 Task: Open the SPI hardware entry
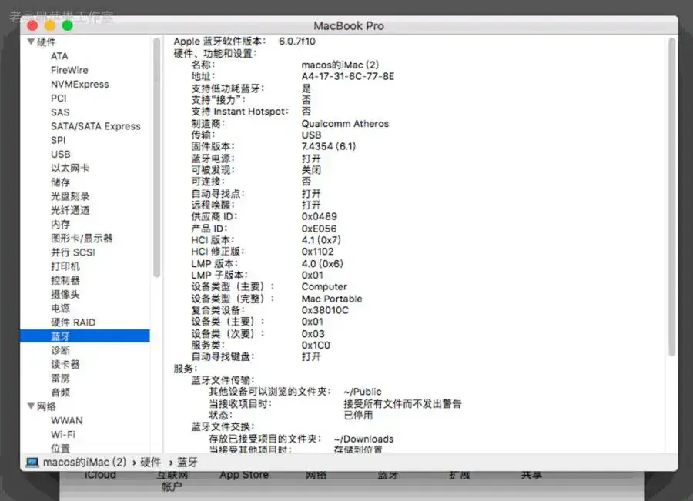coord(58,140)
